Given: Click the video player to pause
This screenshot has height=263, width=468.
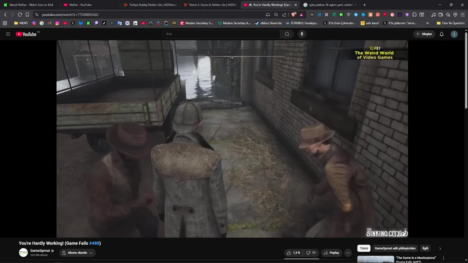Looking at the screenshot, I should 232,139.
